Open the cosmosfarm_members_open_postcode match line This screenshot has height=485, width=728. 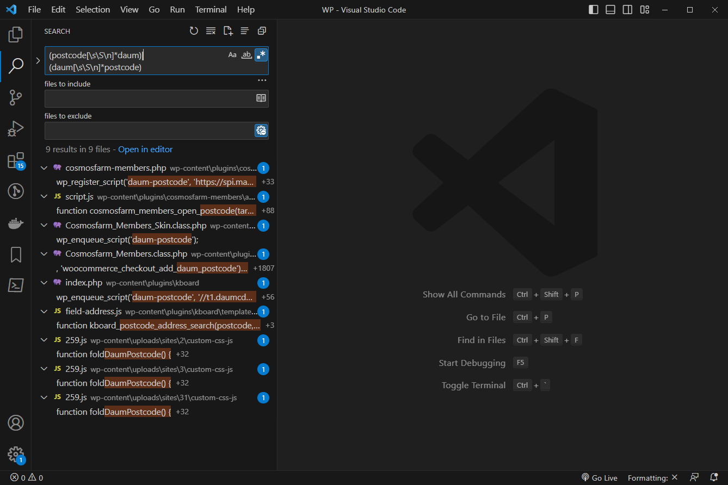point(156,211)
